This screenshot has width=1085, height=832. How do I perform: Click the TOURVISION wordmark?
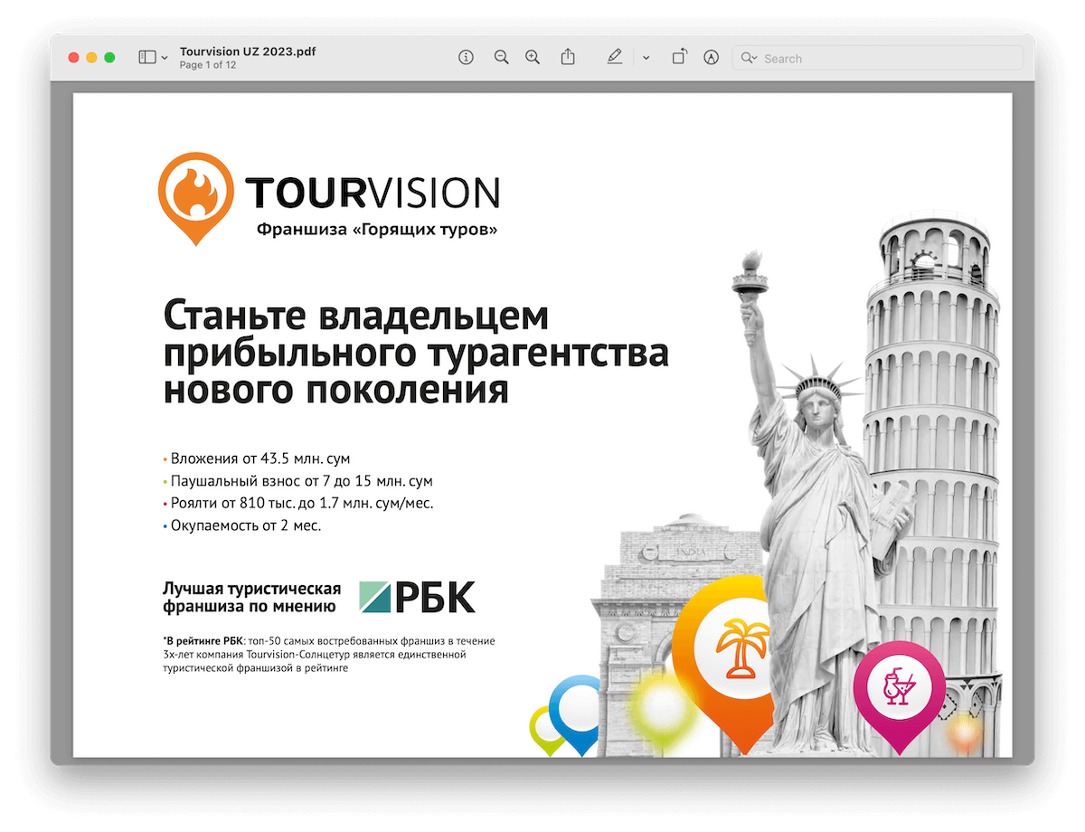click(x=372, y=192)
